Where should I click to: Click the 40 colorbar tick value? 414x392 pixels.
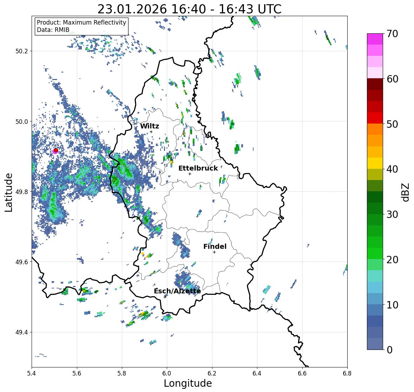click(x=392, y=169)
